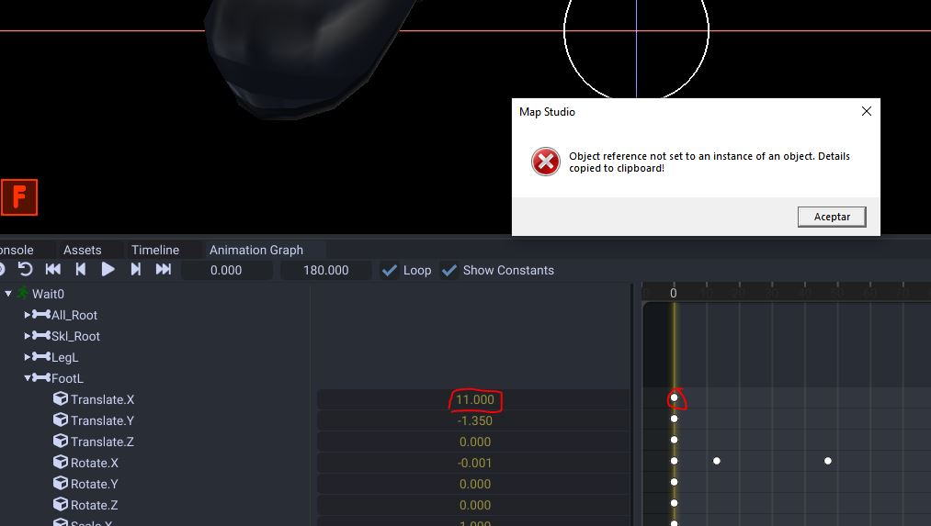Close the Map Studio error dialog

(x=867, y=111)
